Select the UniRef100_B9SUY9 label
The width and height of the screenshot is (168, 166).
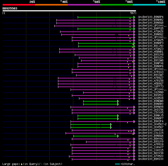click(151, 142)
